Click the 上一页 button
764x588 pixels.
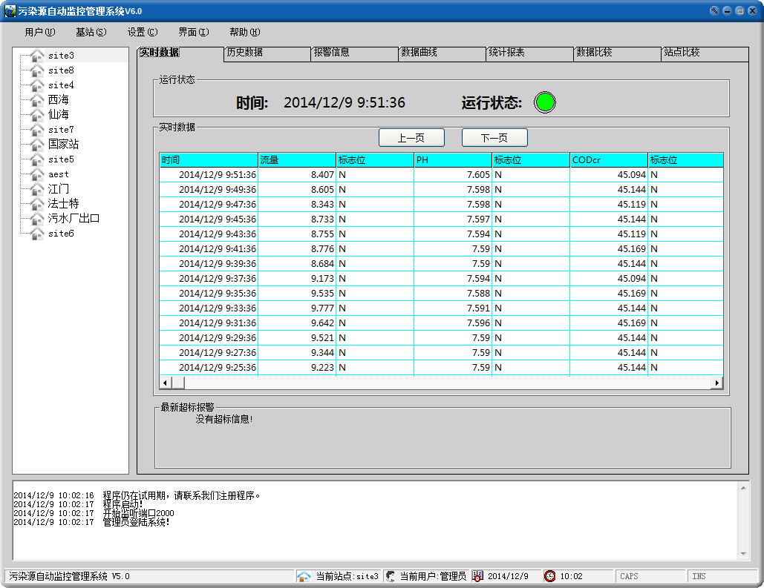tap(411, 138)
